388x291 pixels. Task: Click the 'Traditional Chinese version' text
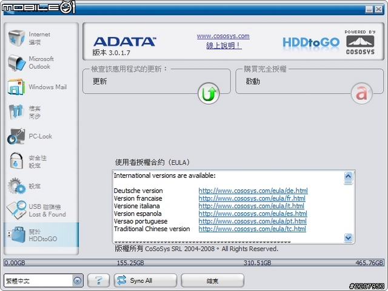152,229
